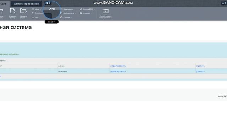Image resolution: width=227 pixels, height=127 pixels.
Task: Click the Протестировать новое решение icon
Action: 105,11
